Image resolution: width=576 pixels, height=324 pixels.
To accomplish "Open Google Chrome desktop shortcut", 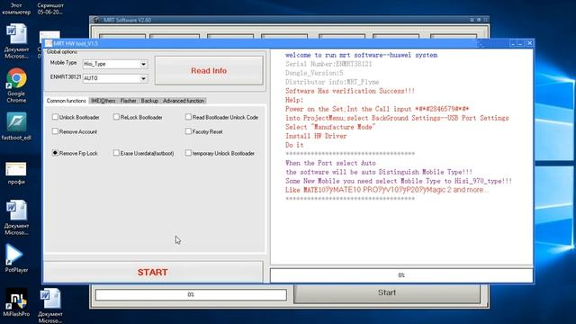I will pyautogui.click(x=16, y=85).
